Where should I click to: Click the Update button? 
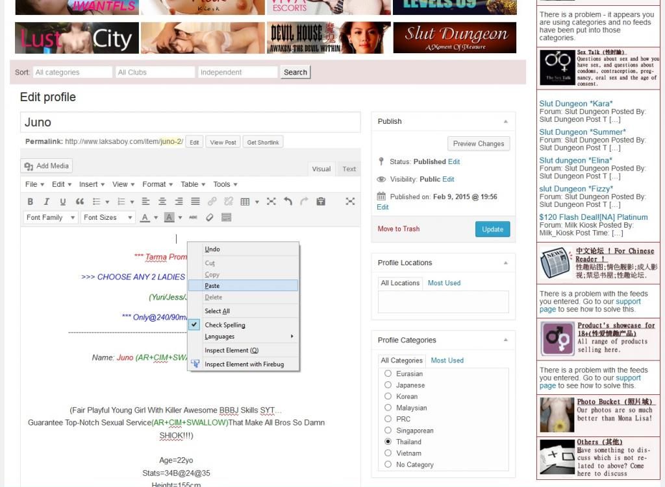pyautogui.click(x=492, y=229)
